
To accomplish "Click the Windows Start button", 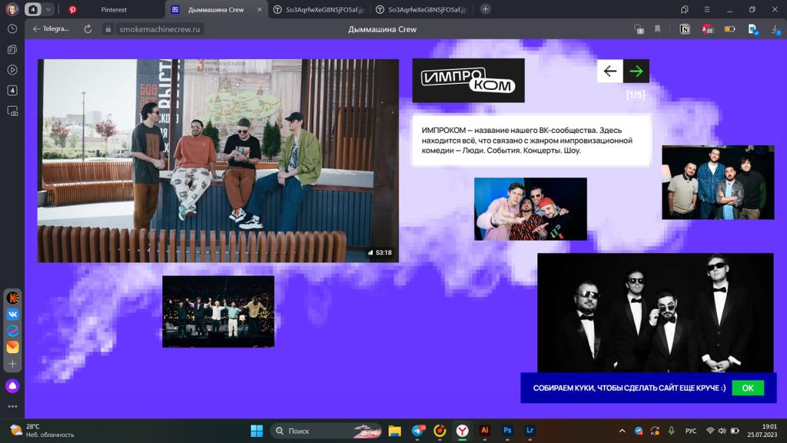I will (x=257, y=431).
